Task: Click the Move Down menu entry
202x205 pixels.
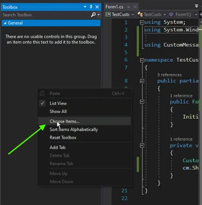Action: point(84,182)
